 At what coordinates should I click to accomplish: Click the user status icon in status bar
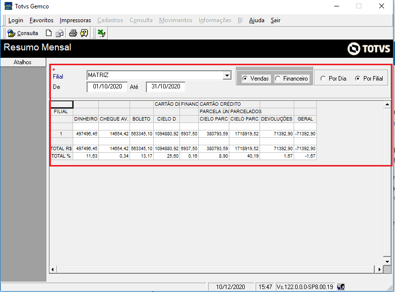[x=341, y=287]
